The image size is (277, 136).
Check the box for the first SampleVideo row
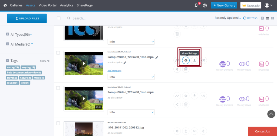58,53
